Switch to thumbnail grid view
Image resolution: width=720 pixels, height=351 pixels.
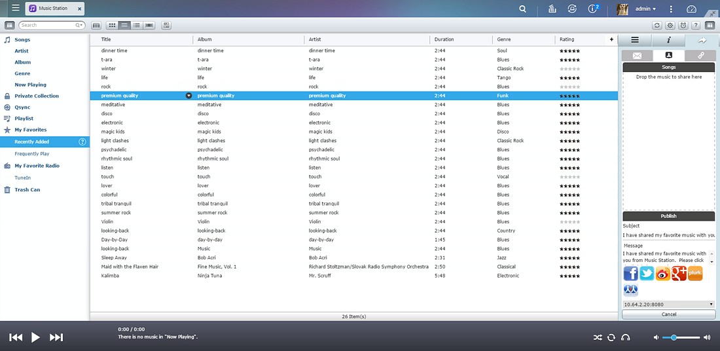[112, 26]
